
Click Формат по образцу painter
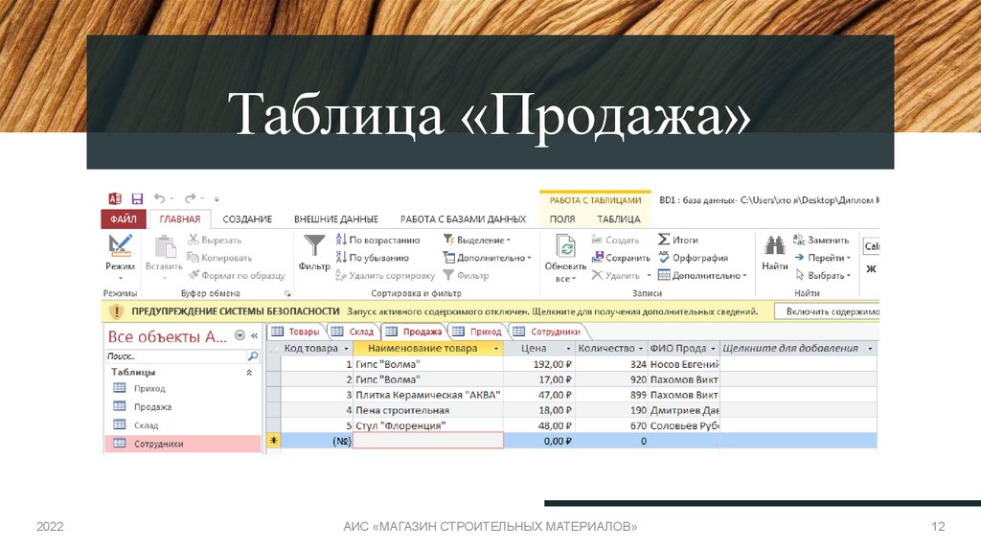click(237, 275)
